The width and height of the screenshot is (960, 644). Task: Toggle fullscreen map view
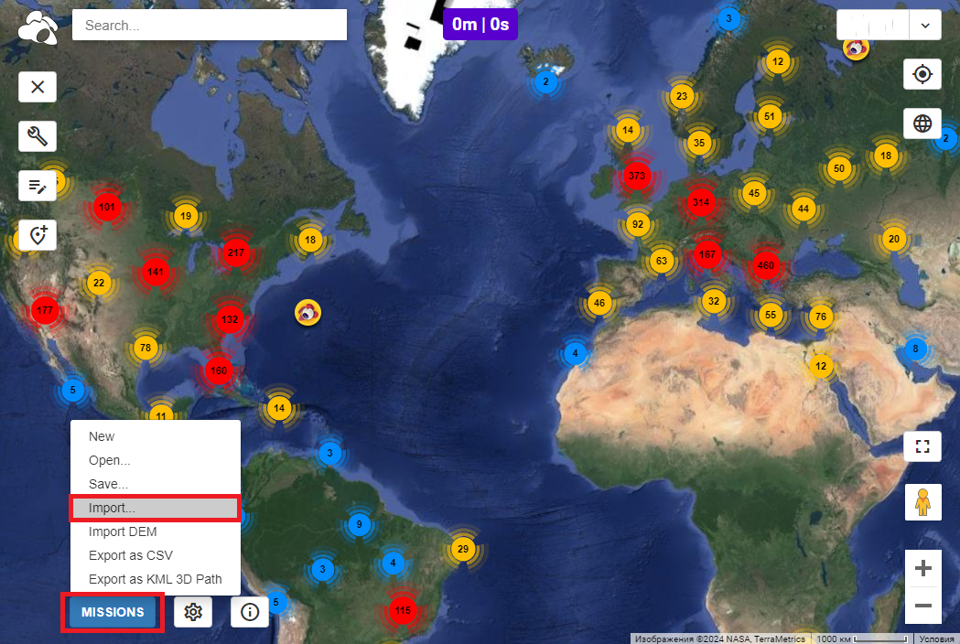922,446
